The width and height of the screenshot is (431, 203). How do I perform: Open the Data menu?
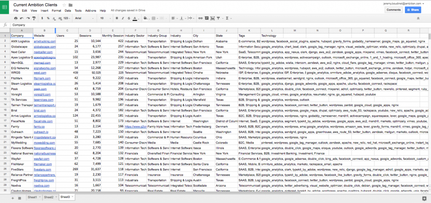pyautogui.click(x=68, y=10)
